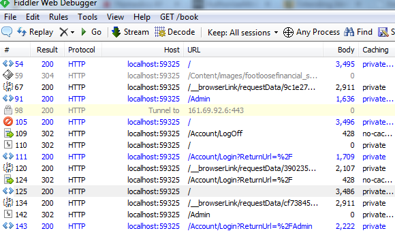The image size is (395, 250).
Task: Open the Keep: All sessions dropdown
Action: pos(242,33)
